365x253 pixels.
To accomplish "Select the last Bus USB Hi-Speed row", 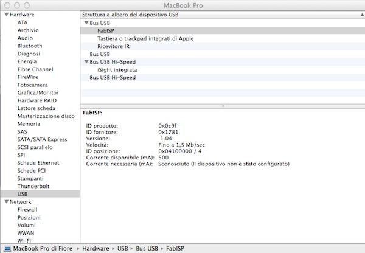I will point(223,77).
